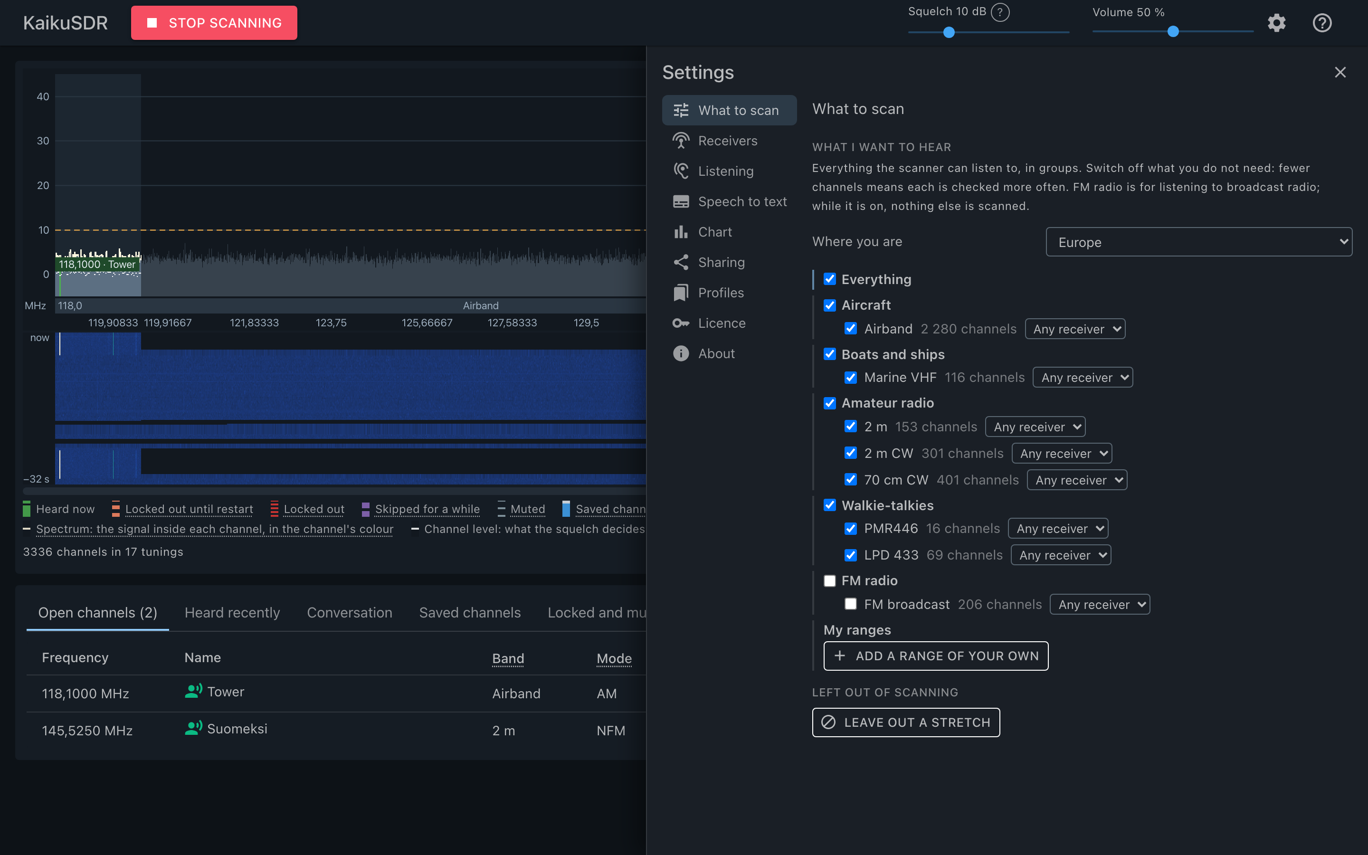The image size is (1368, 855).
Task: Open settings with the gear icon
Action: pyautogui.click(x=1276, y=23)
